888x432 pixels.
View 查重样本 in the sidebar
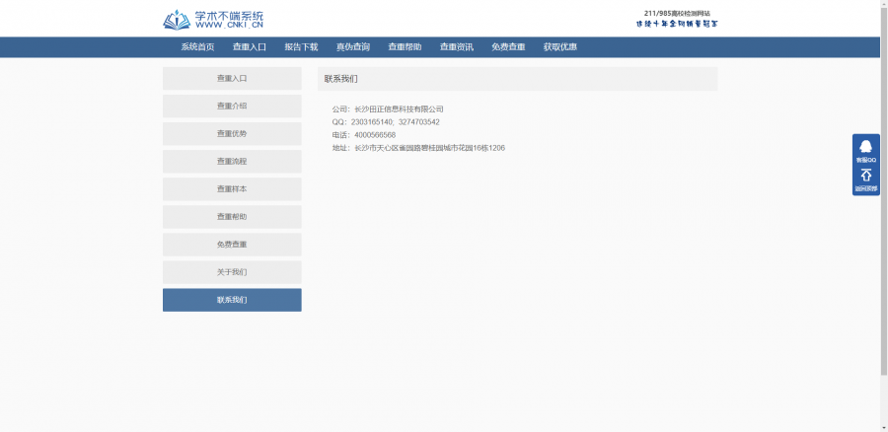click(232, 188)
